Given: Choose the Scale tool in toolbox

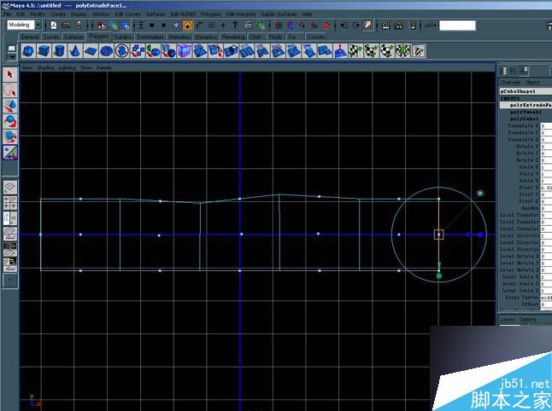Looking at the screenshot, I should coord(10,136).
